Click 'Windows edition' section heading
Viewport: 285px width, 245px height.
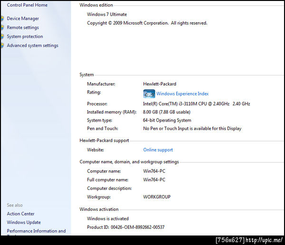pyautogui.click(x=96, y=5)
